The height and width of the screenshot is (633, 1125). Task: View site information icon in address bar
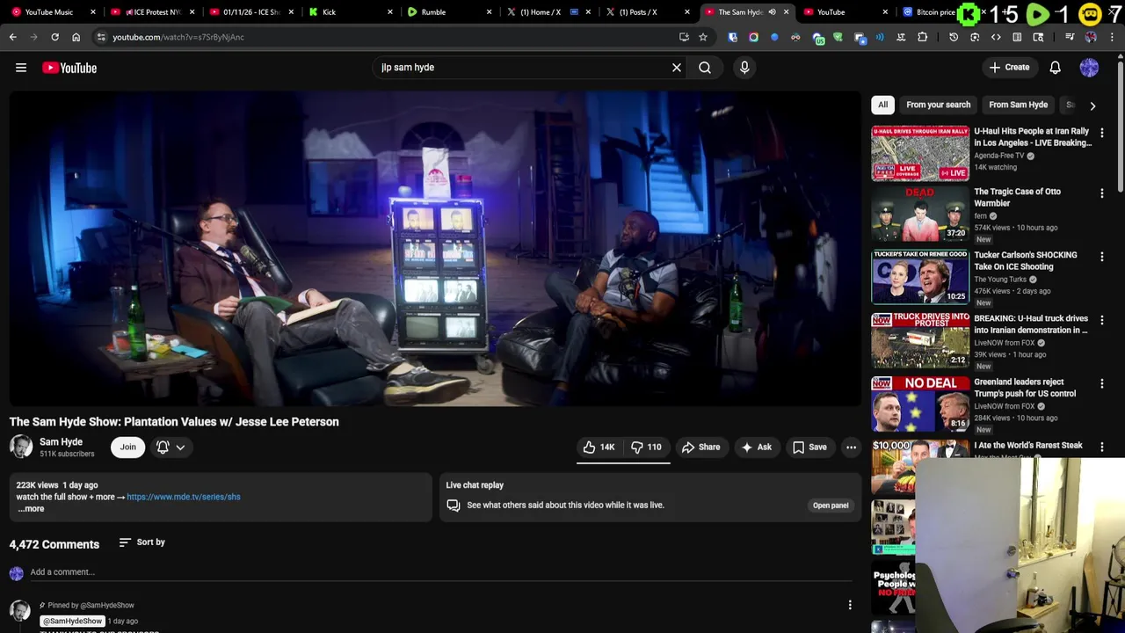click(x=101, y=37)
